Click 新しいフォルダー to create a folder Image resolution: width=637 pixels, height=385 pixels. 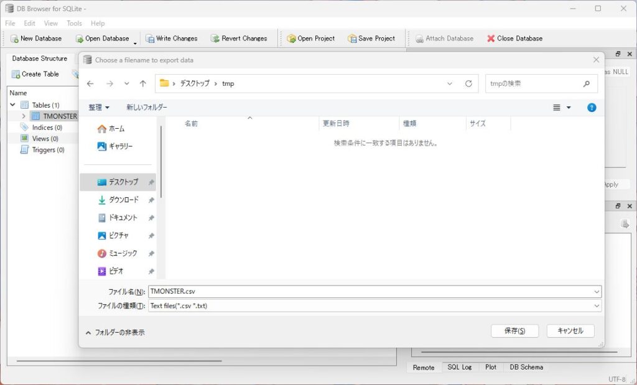pyautogui.click(x=147, y=108)
